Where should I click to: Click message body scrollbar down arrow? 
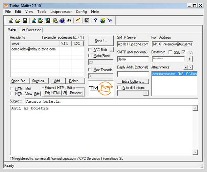[x=195, y=152]
